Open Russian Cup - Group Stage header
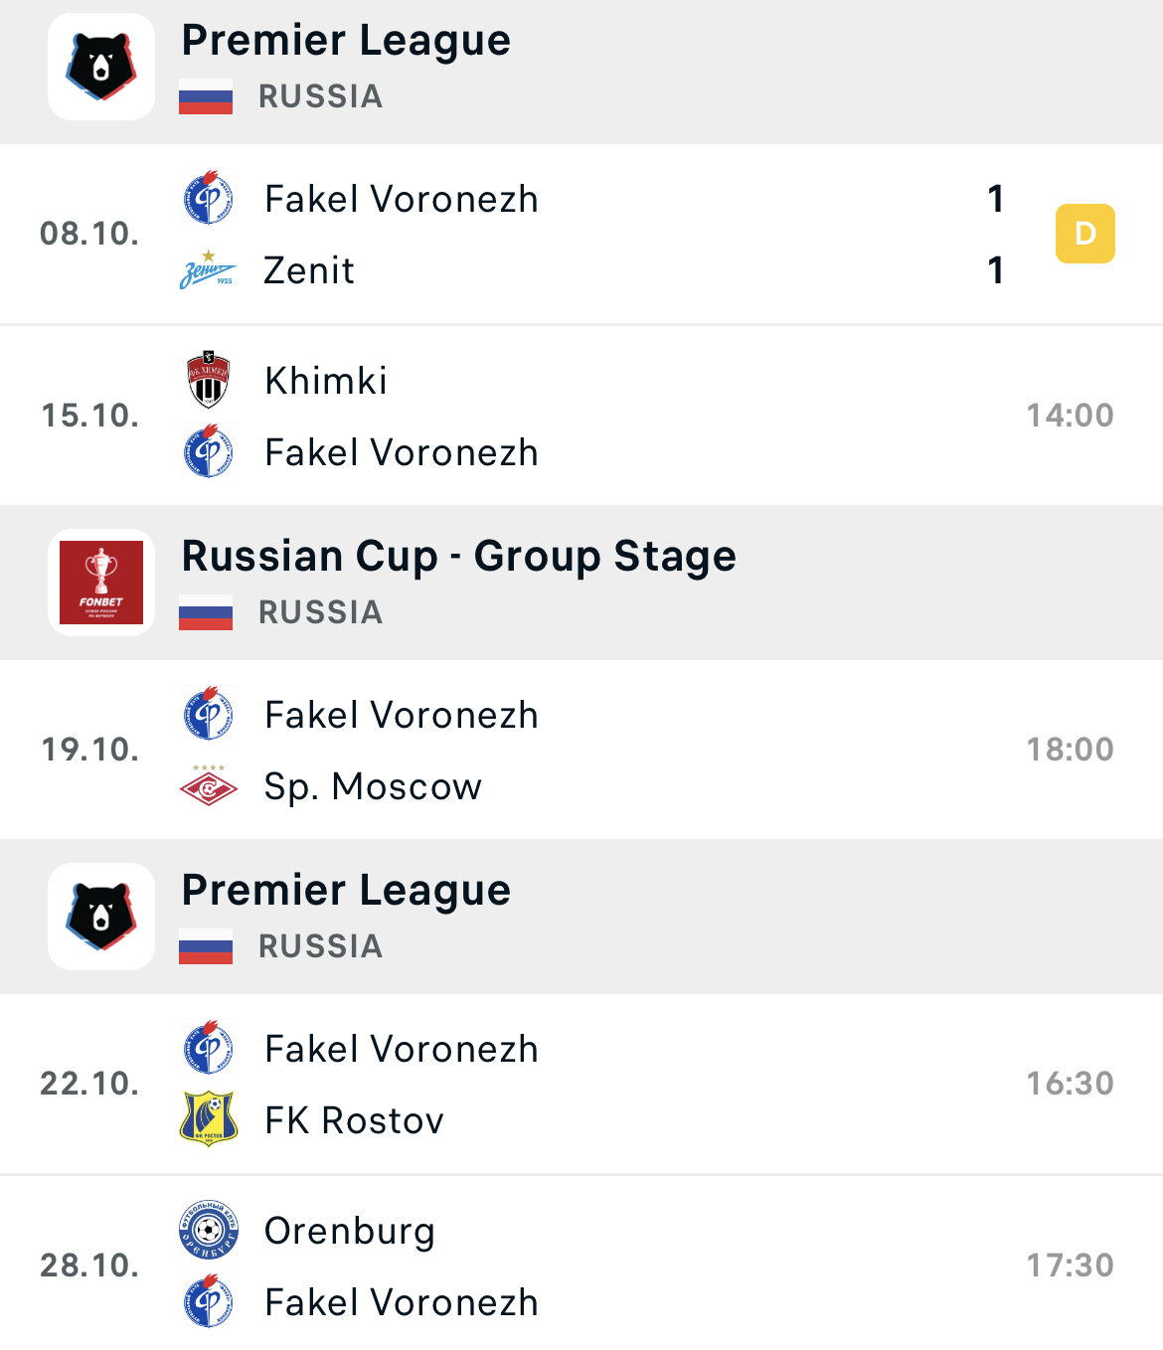The image size is (1163, 1350). click(x=458, y=557)
